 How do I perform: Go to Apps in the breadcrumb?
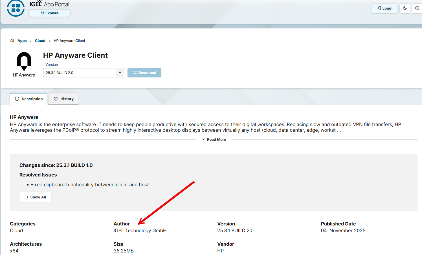[22, 41]
